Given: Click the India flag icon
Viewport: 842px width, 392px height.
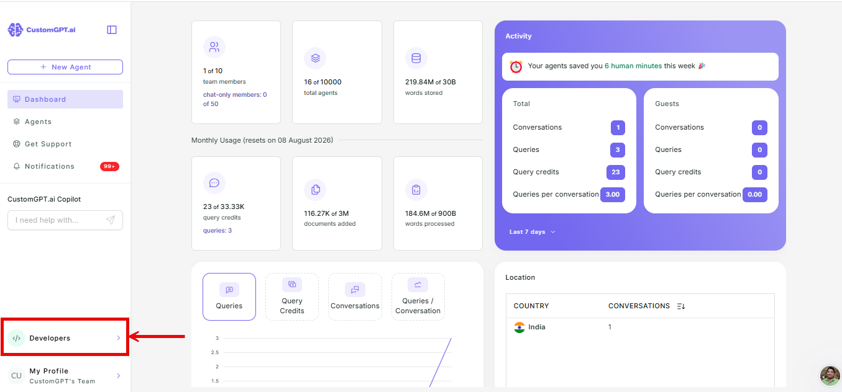Looking at the screenshot, I should click(x=519, y=327).
